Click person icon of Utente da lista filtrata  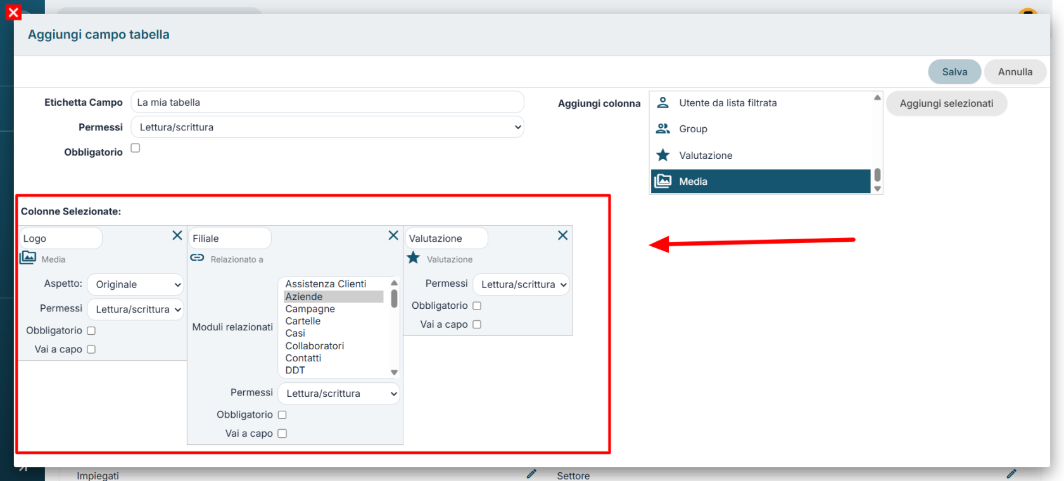click(663, 102)
